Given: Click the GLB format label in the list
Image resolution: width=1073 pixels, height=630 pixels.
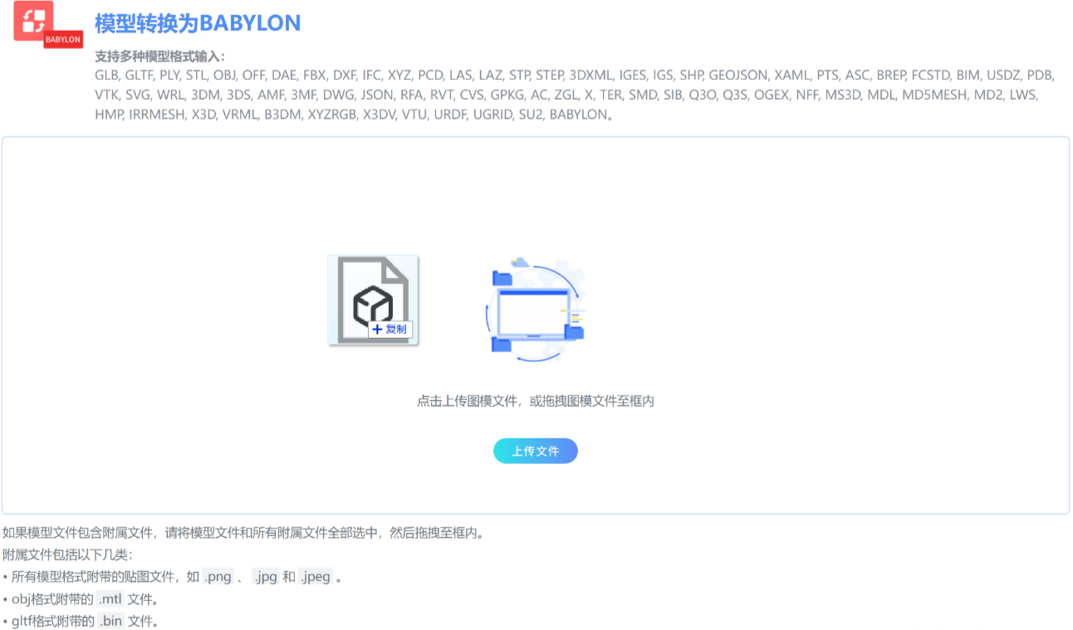Looking at the screenshot, I should [x=107, y=75].
